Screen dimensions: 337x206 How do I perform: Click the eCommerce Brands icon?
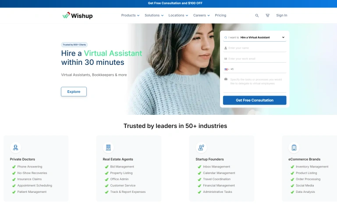294,148
